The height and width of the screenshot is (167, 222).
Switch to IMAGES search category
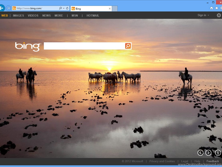[x=18, y=16]
